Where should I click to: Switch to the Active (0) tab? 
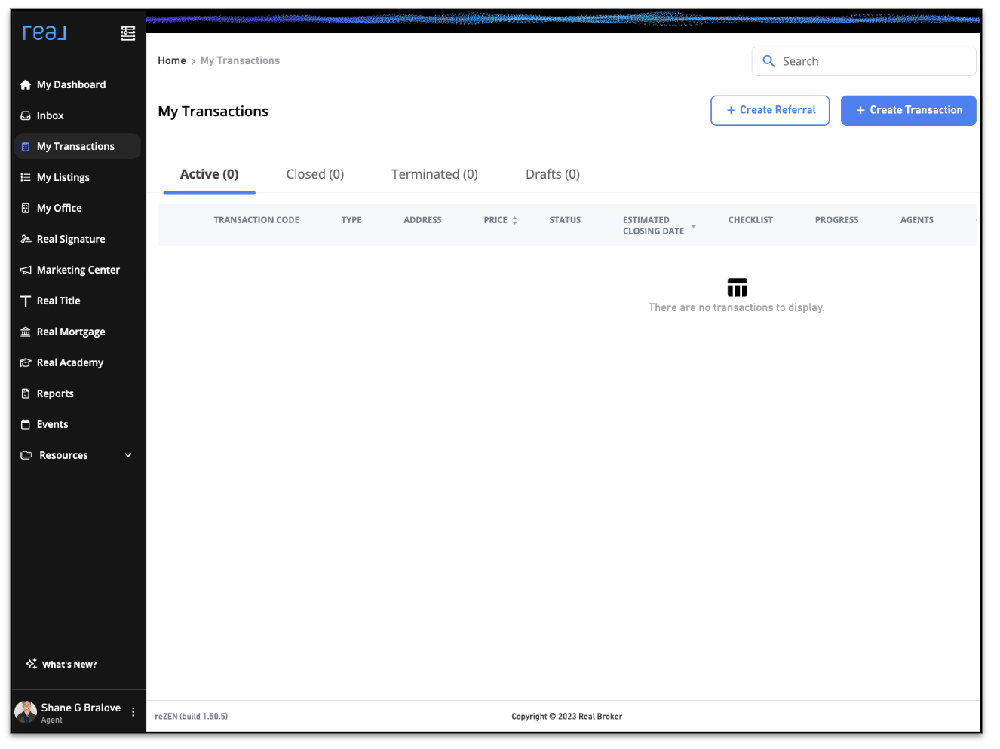210,175
